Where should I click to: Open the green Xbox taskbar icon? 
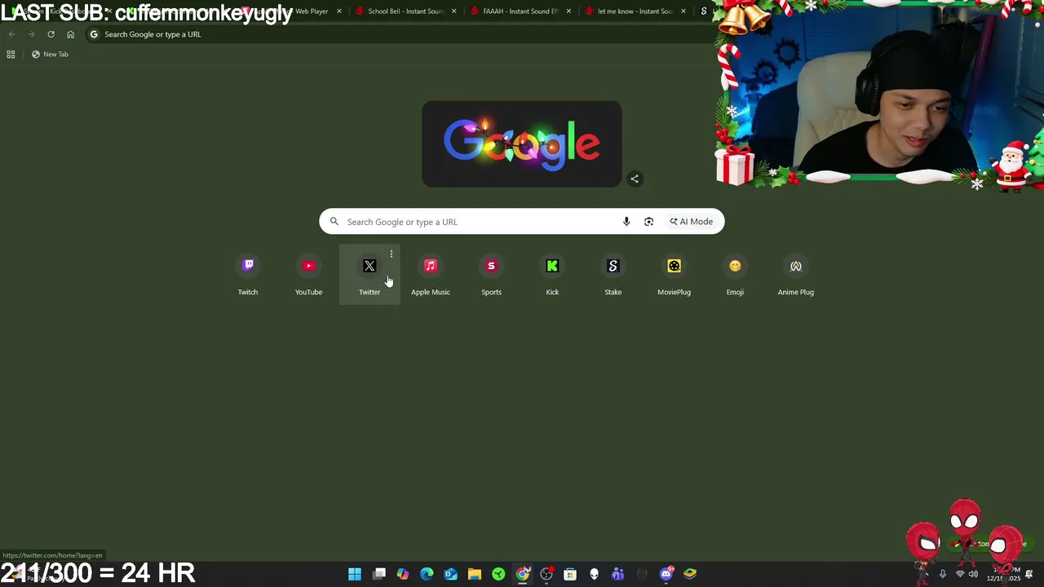point(498,574)
